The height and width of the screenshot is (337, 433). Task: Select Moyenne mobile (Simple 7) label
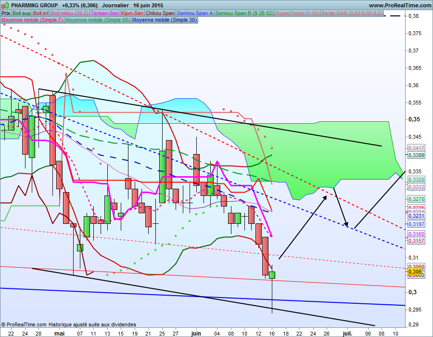(32, 20)
